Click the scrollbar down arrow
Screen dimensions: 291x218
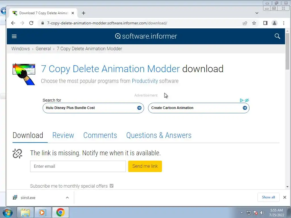(x=287, y=187)
